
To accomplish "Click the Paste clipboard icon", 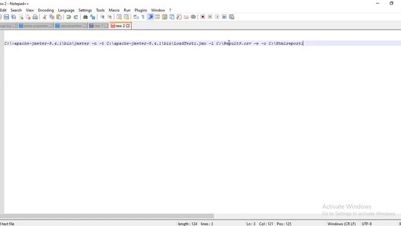I will point(59,17).
